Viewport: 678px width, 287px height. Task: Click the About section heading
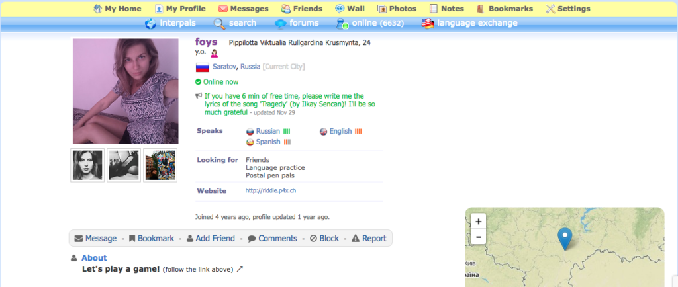click(x=94, y=258)
